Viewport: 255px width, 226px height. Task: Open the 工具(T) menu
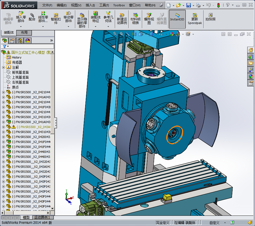[104, 5]
